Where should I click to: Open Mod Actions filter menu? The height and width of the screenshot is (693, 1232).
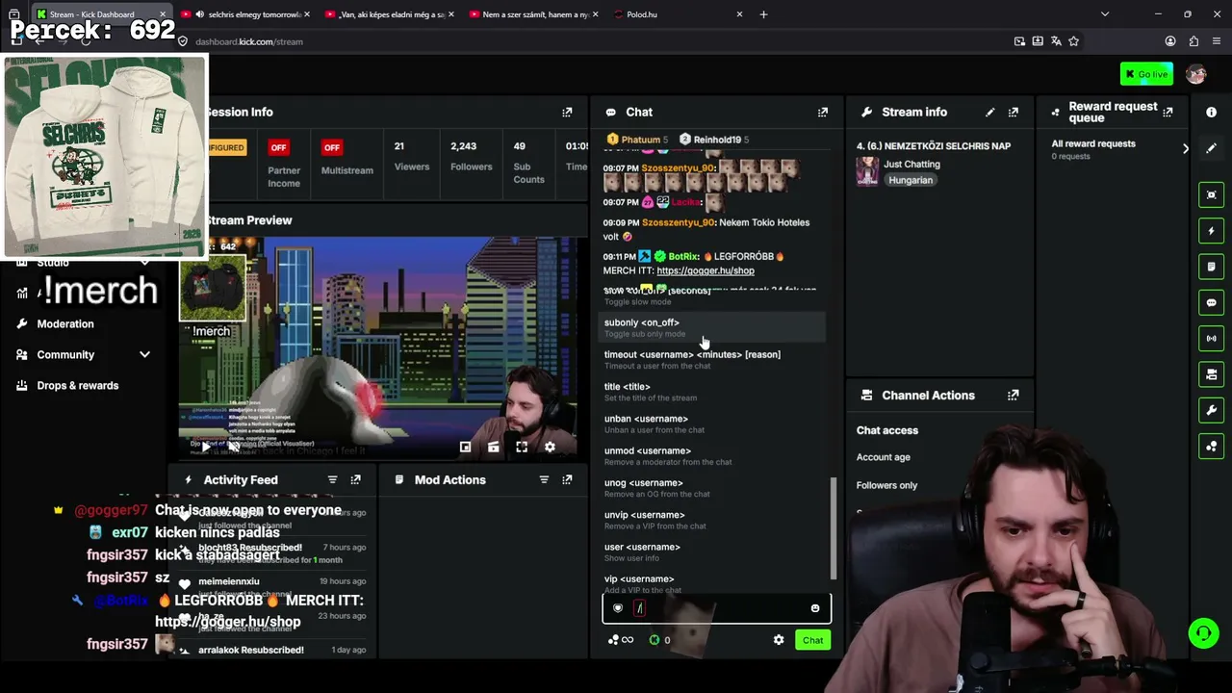point(544,479)
